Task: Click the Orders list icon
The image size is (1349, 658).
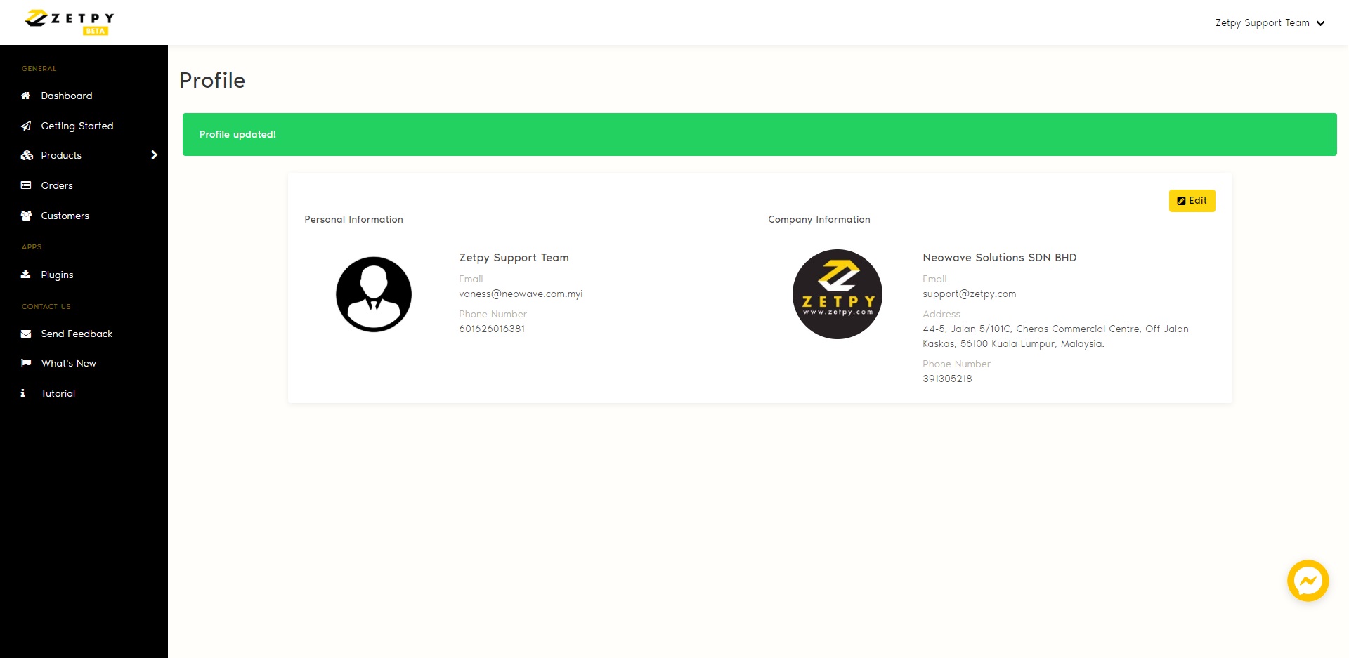Action: click(x=26, y=185)
